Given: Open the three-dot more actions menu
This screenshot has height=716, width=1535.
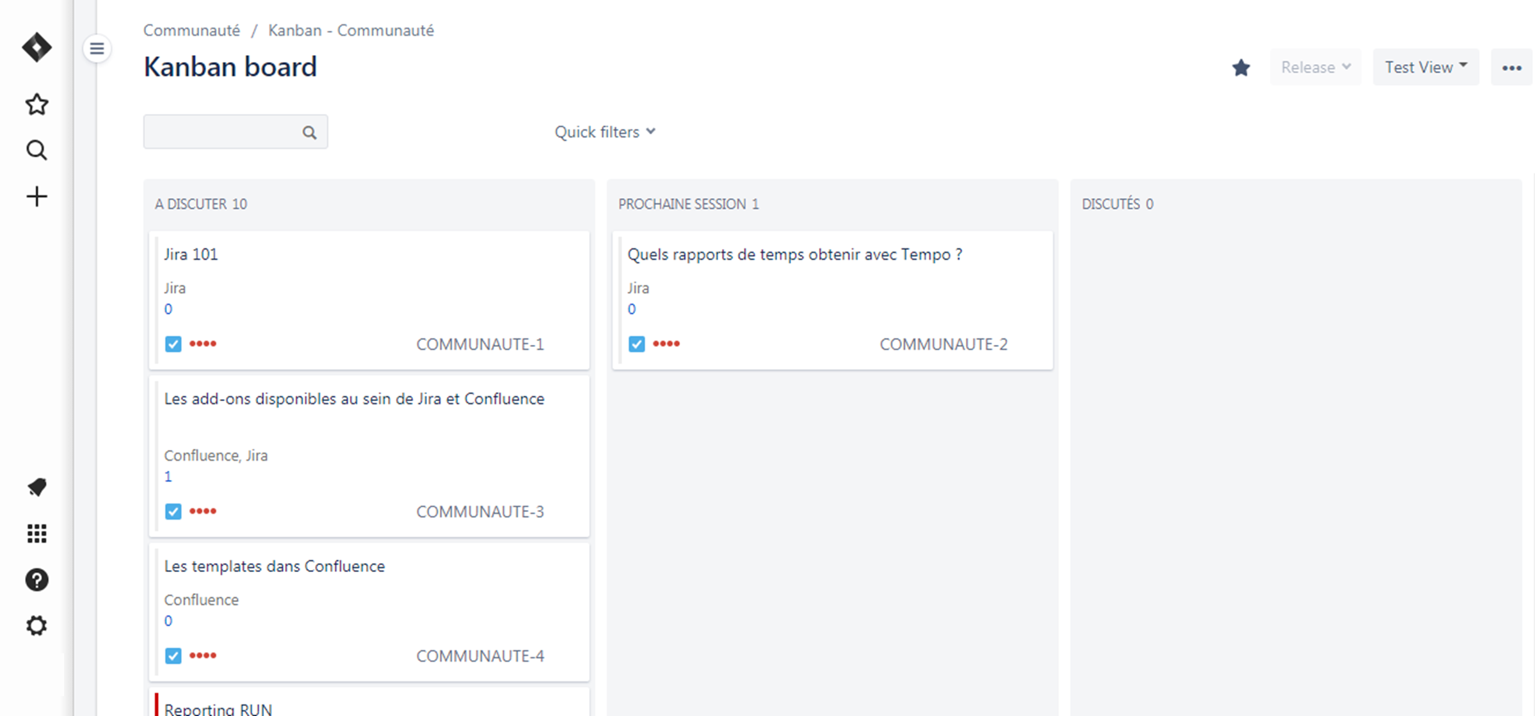Looking at the screenshot, I should point(1511,67).
